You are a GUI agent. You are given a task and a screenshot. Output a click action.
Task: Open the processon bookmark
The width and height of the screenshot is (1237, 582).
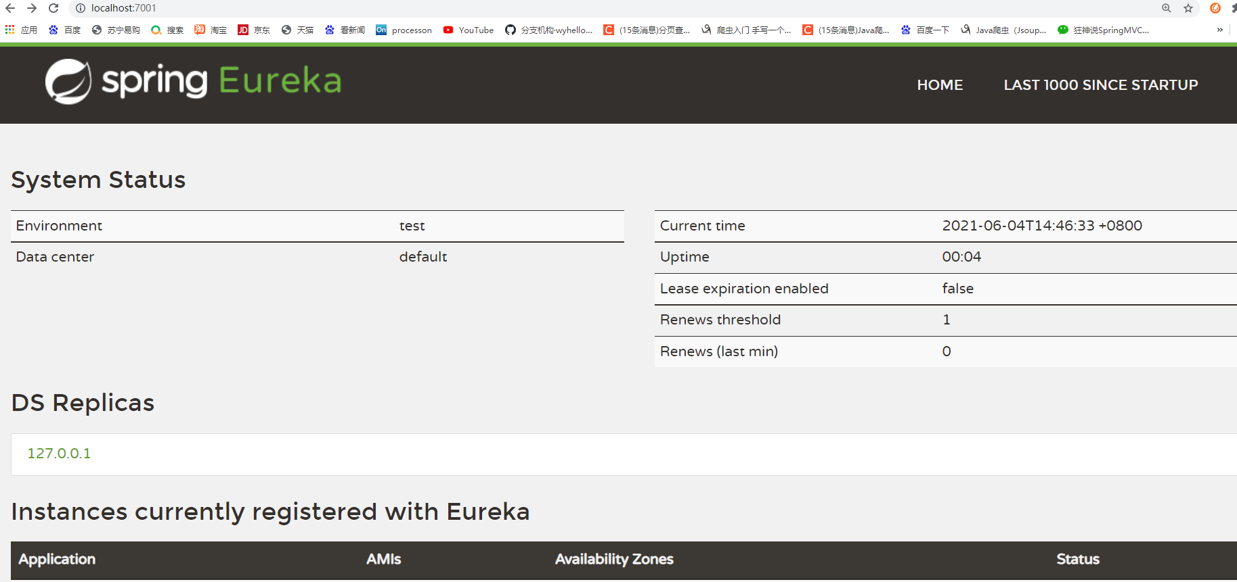pyautogui.click(x=404, y=30)
